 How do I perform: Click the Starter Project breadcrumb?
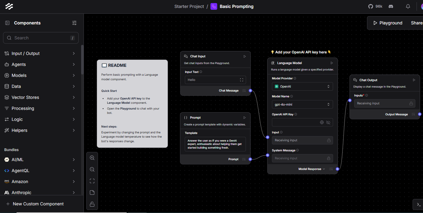[189, 6]
